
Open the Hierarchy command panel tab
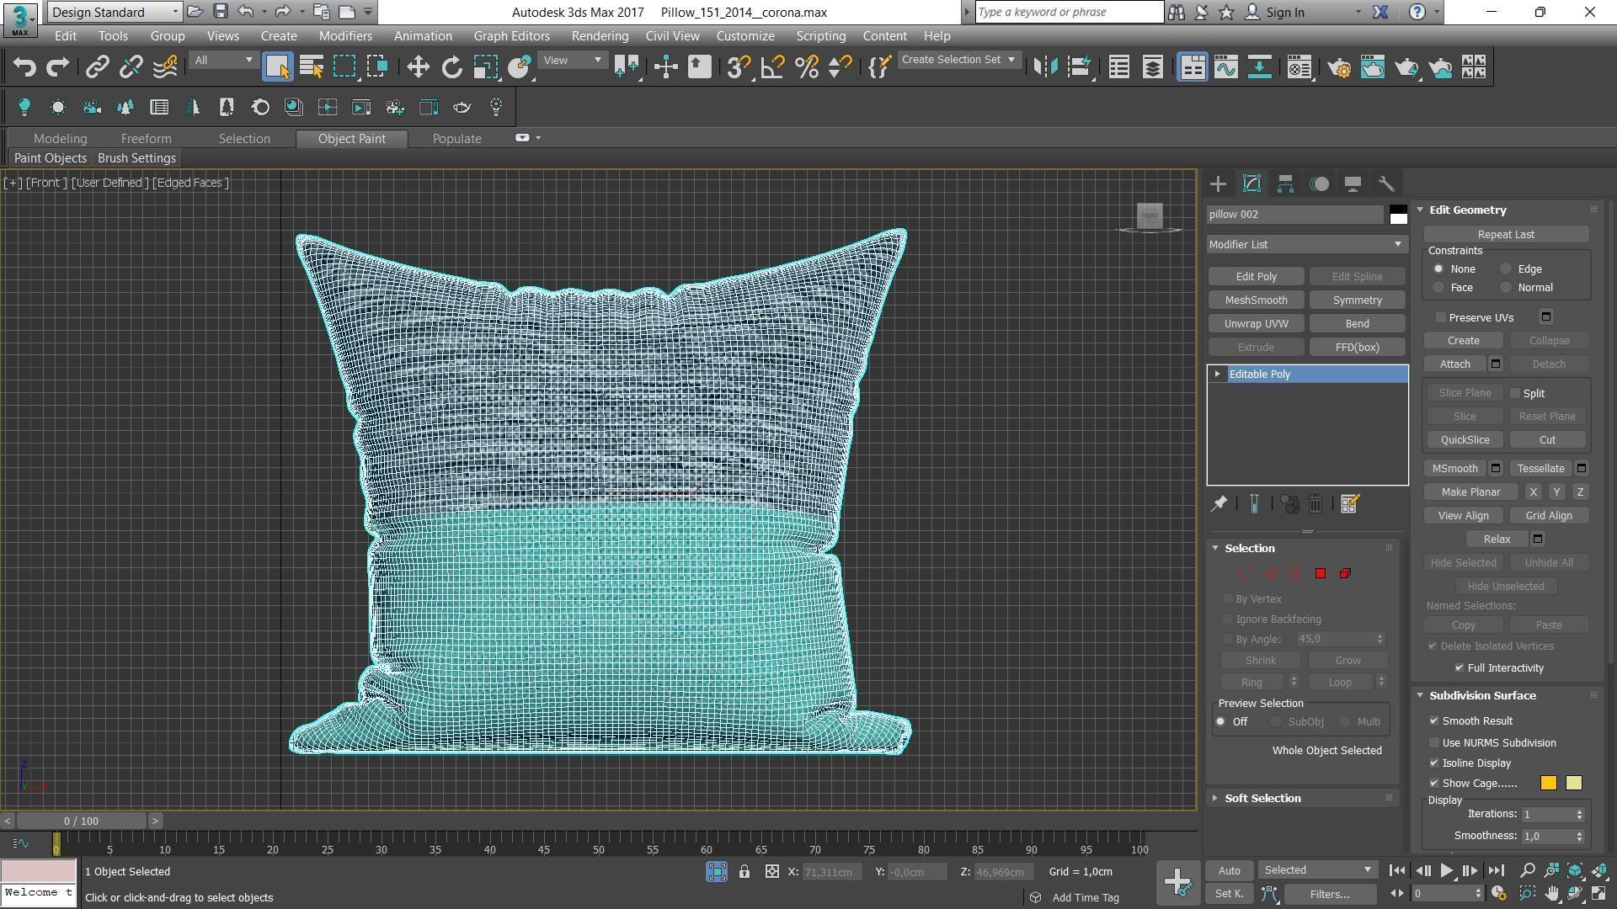click(x=1285, y=184)
